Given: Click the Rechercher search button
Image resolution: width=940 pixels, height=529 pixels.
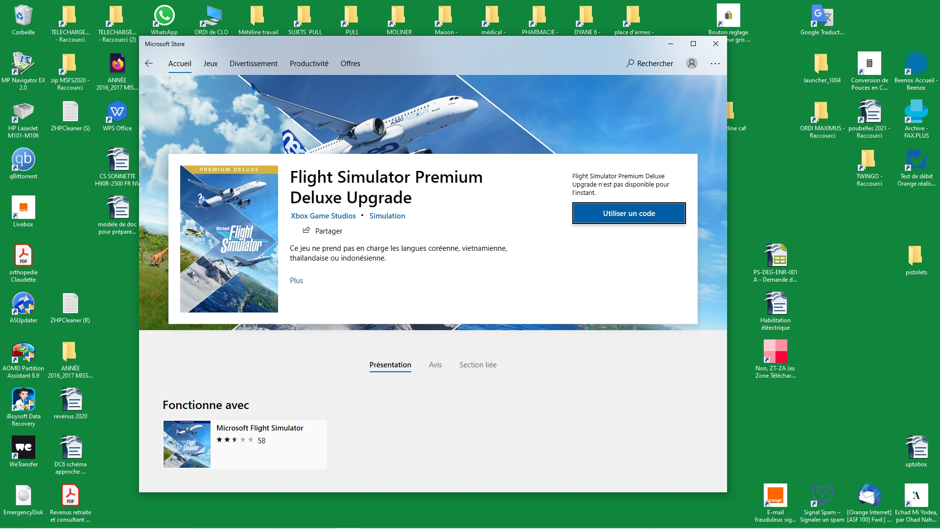Looking at the screenshot, I should pyautogui.click(x=649, y=63).
